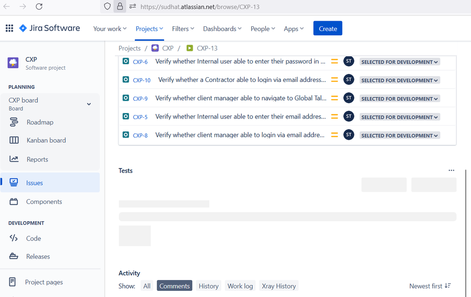Expand the CXP board switcher chevron
The height and width of the screenshot is (297, 471).
coord(89,104)
